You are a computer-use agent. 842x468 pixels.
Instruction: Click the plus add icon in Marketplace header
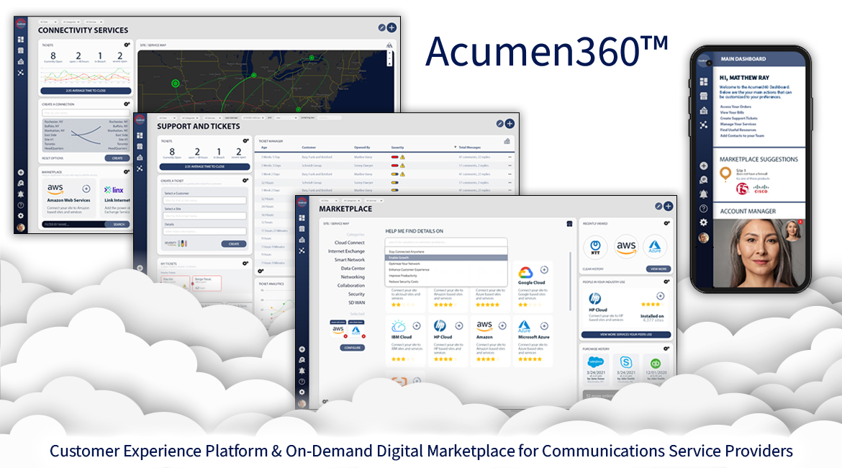669,206
